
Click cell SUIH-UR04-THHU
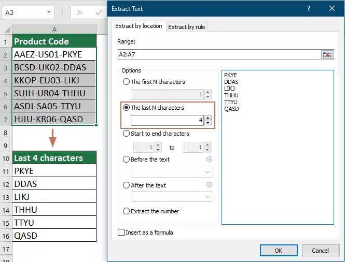coord(54,93)
